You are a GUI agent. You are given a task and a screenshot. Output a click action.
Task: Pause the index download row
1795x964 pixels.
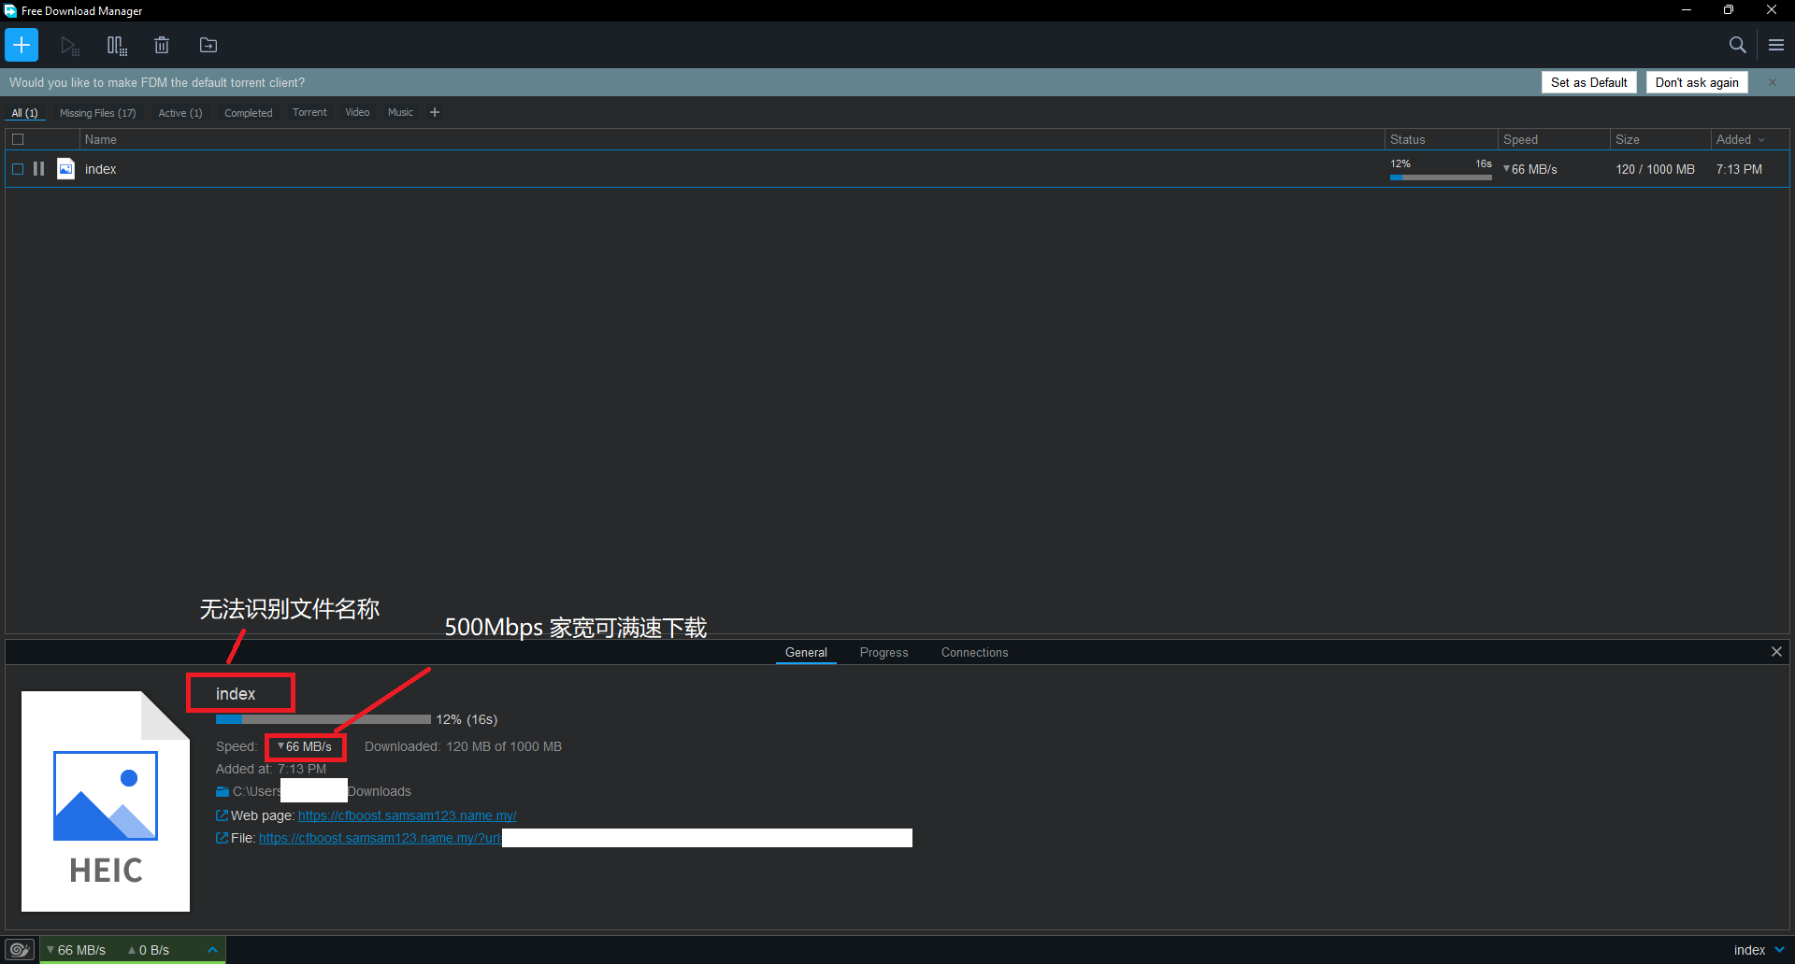(x=39, y=169)
